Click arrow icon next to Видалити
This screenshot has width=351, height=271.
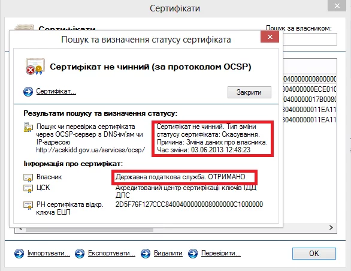coord(146,254)
